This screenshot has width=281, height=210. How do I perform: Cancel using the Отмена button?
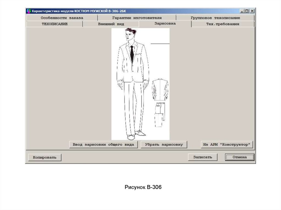point(240,157)
